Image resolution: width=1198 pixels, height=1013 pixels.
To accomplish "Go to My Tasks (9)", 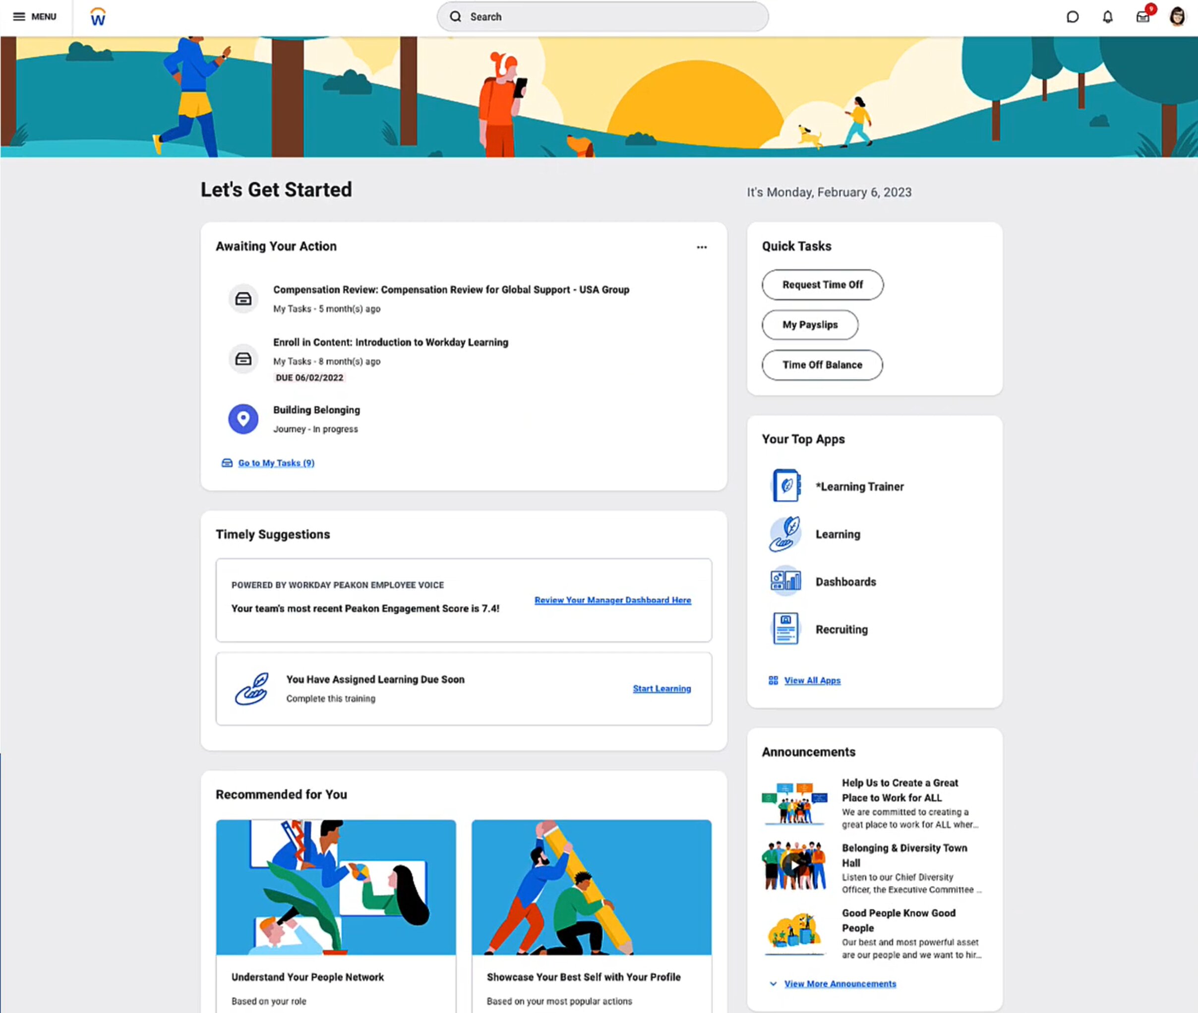I will 276,463.
